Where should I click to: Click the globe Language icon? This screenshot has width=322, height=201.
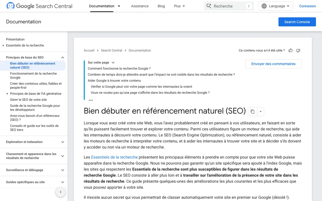point(264,6)
